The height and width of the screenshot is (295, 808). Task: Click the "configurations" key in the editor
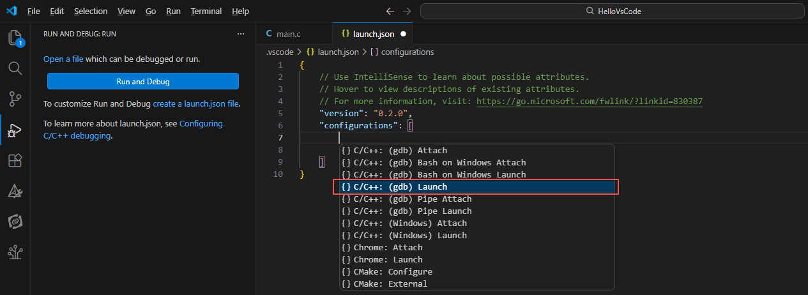tap(359, 126)
